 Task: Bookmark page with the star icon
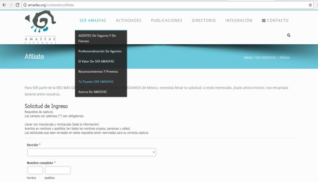pyautogui.click(x=310, y=5)
